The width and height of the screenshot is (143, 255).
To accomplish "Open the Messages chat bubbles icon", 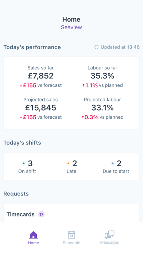I will (x=109, y=235).
